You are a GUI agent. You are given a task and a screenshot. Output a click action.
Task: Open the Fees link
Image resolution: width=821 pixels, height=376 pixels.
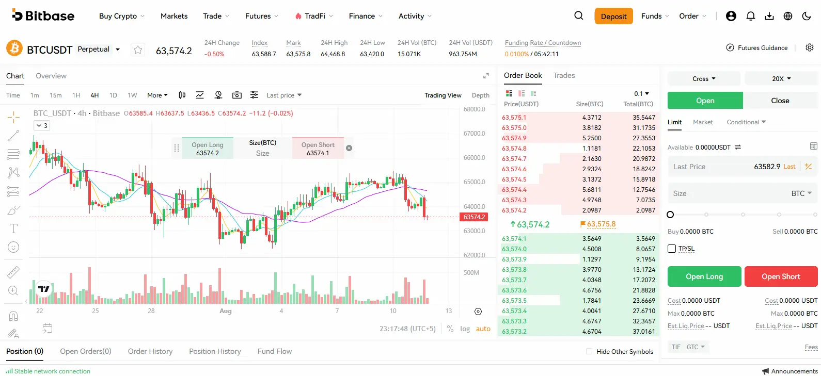[811, 347]
